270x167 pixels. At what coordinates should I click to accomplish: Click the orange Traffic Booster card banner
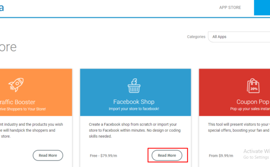tap(36, 92)
